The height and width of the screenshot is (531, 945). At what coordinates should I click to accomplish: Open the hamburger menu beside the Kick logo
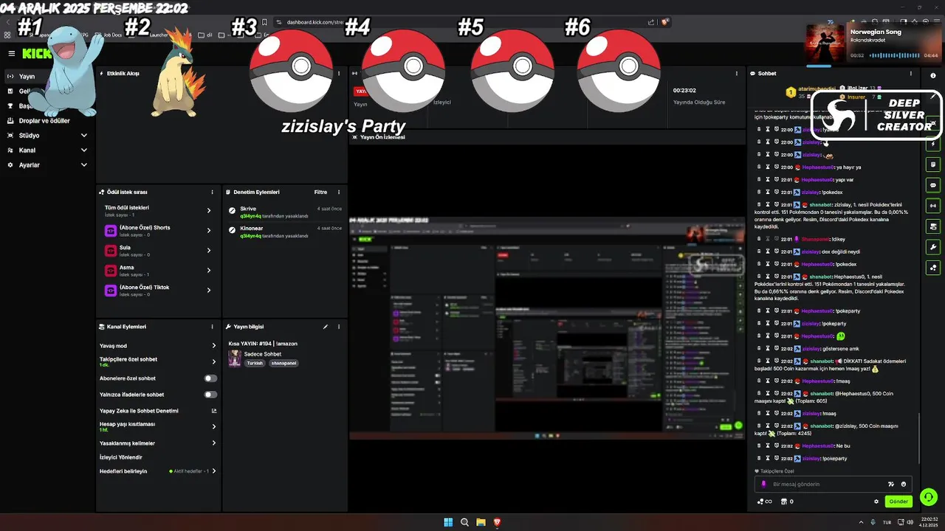click(11, 53)
